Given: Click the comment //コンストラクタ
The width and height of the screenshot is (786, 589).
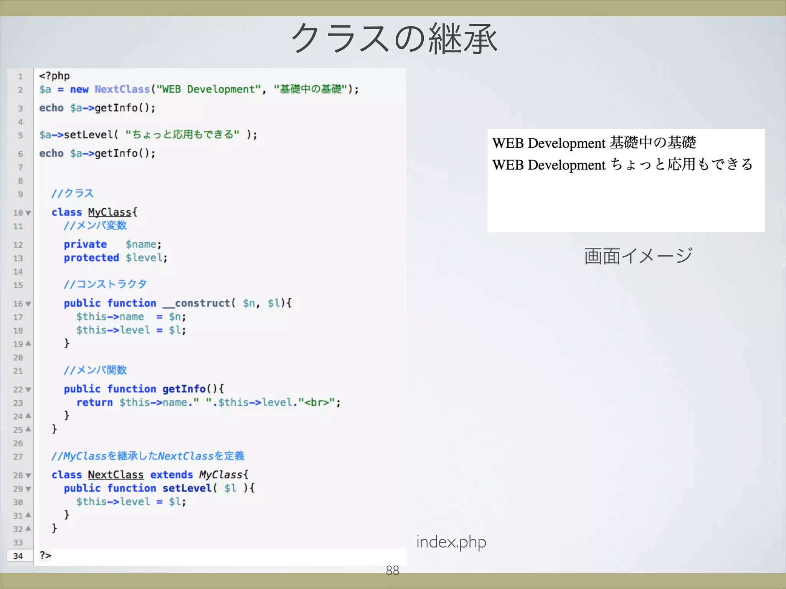Looking at the screenshot, I should [105, 284].
